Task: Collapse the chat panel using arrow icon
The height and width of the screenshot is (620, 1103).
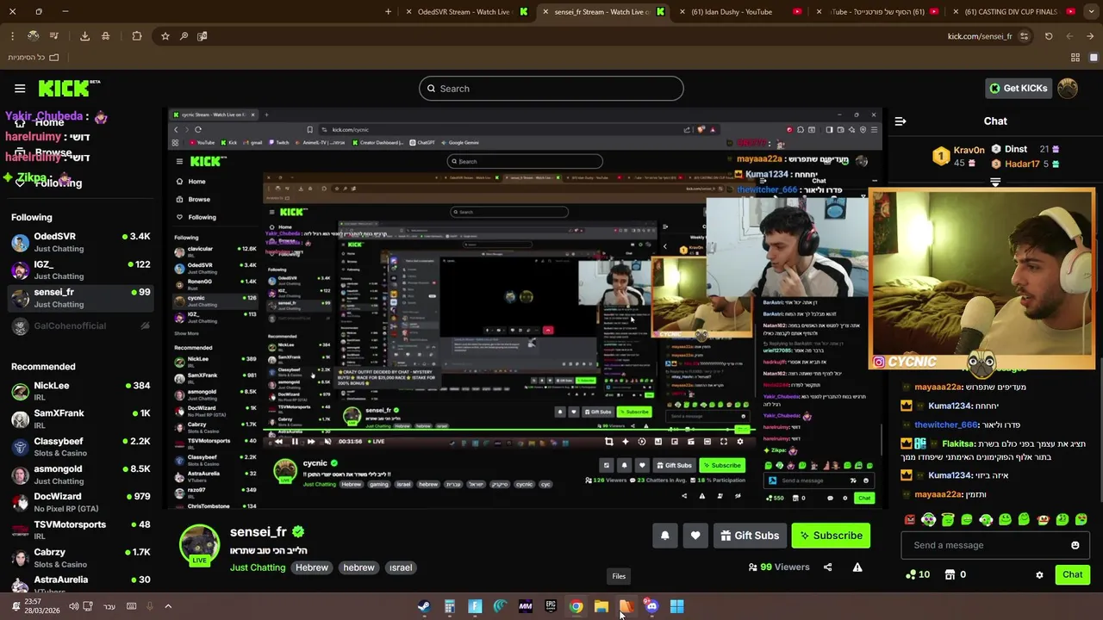Action: click(900, 121)
